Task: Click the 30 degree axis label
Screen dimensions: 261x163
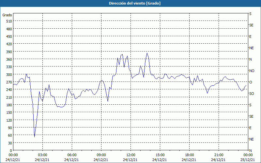Action: tap(10, 143)
